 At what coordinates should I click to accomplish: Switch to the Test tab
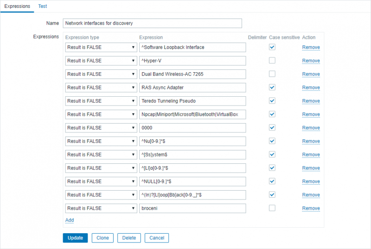point(43,6)
